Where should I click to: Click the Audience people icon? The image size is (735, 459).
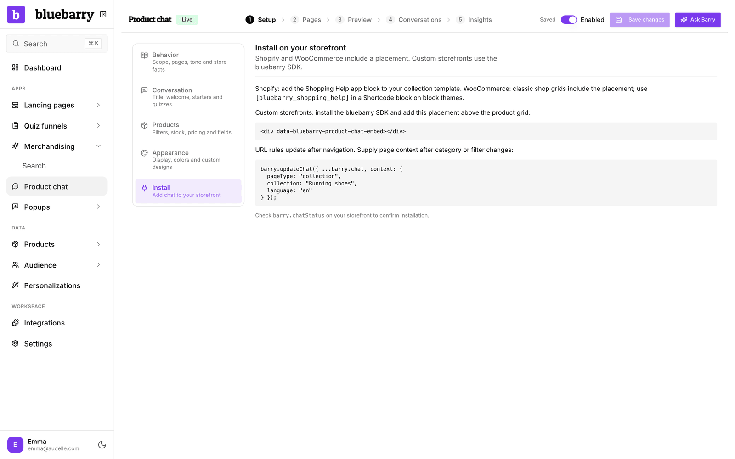click(15, 265)
